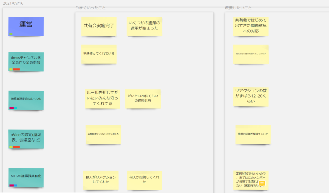This screenshot has width=329, height=193.
Task: Select the MTGの議事録共有化 note
Action: [26, 178]
